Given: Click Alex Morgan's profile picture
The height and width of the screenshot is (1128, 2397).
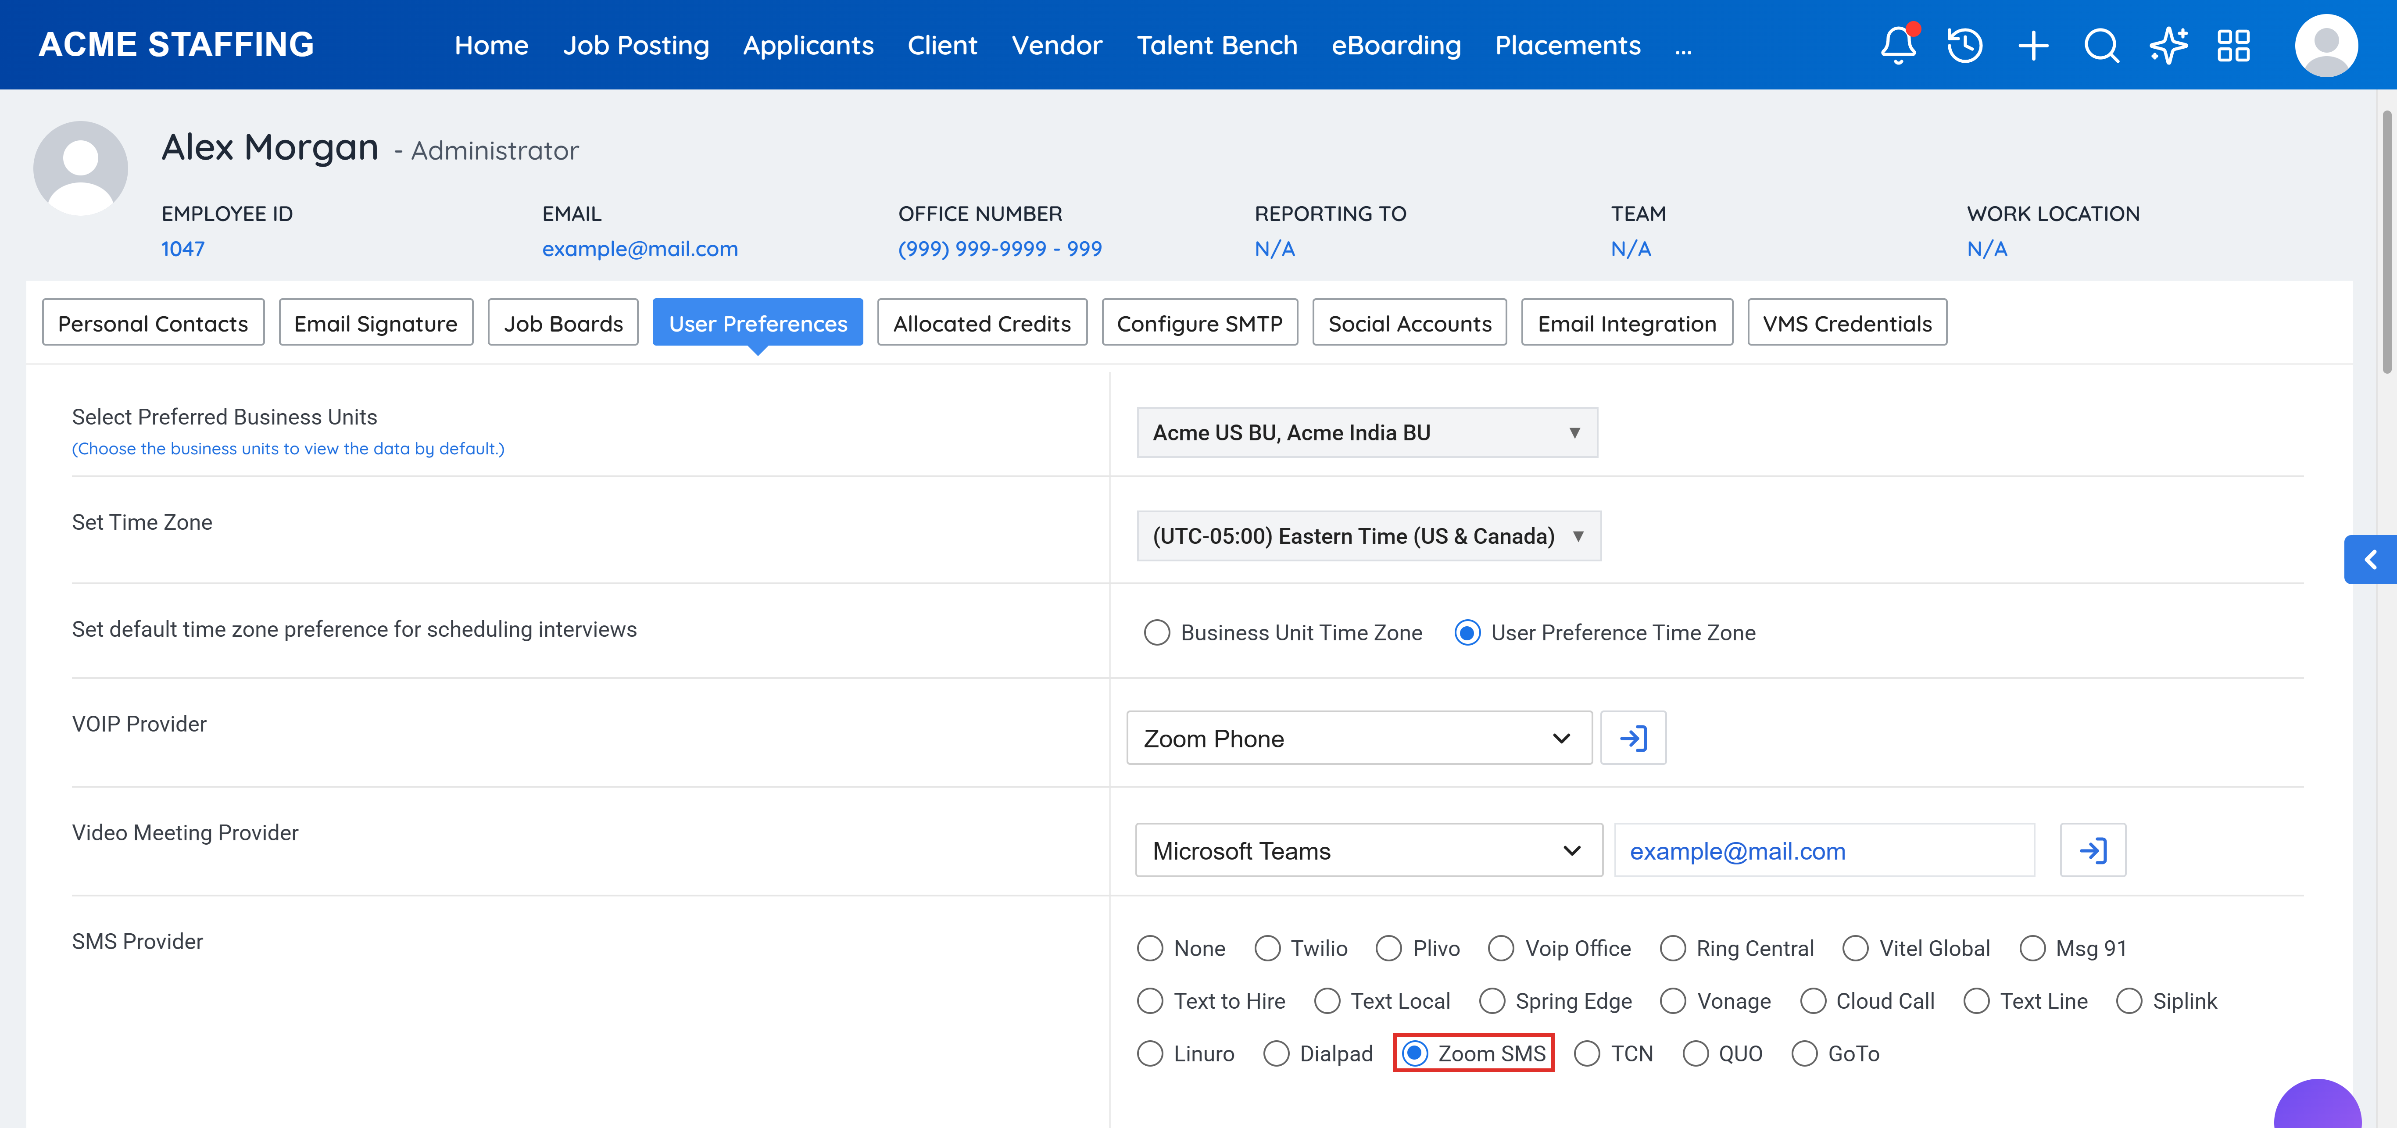Looking at the screenshot, I should [81, 168].
